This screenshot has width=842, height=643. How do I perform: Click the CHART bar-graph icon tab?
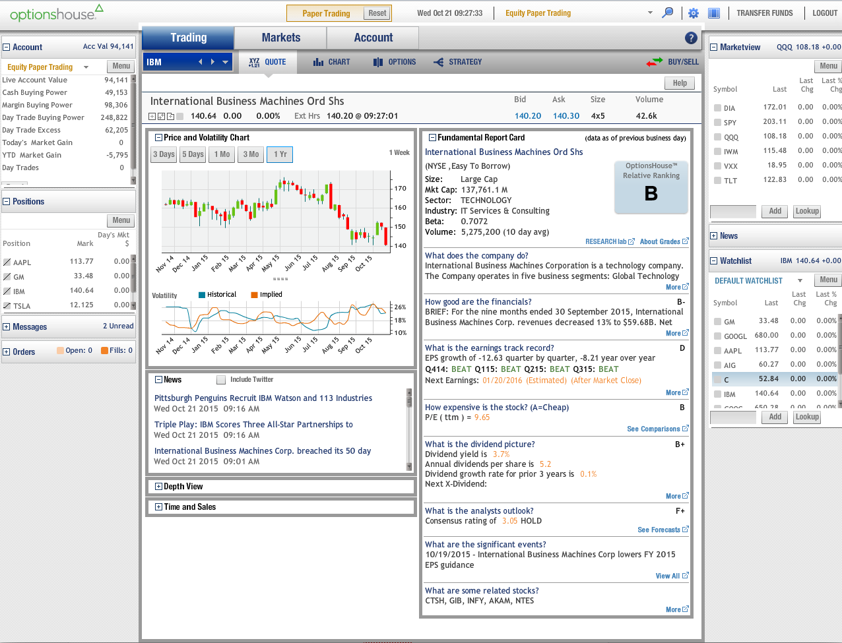332,62
